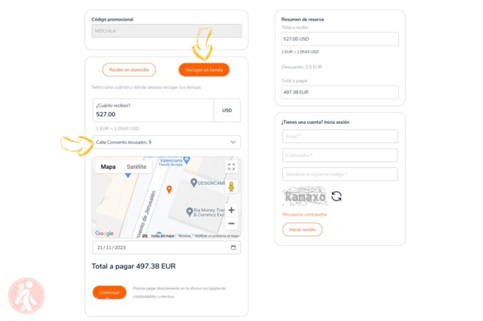Switch map to Satélite view
This screenshot has height=321, width=483.
137,167
